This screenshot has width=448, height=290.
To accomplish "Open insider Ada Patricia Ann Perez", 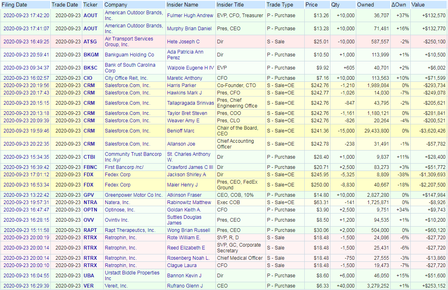I will [x=185, y=55].
